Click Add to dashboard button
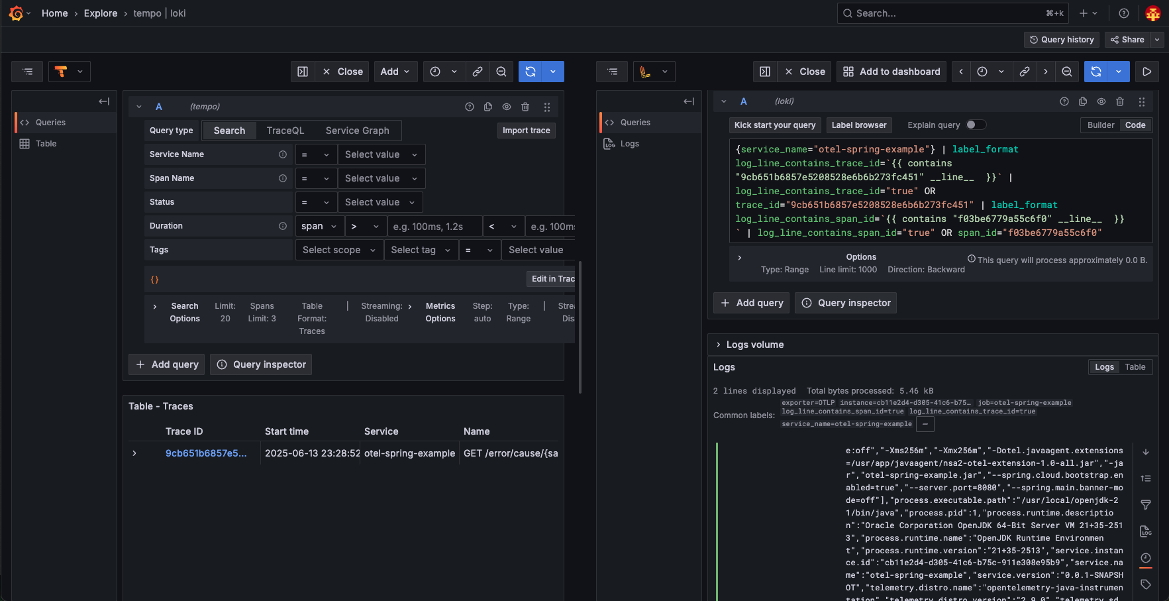 click(x=892, y=72)
